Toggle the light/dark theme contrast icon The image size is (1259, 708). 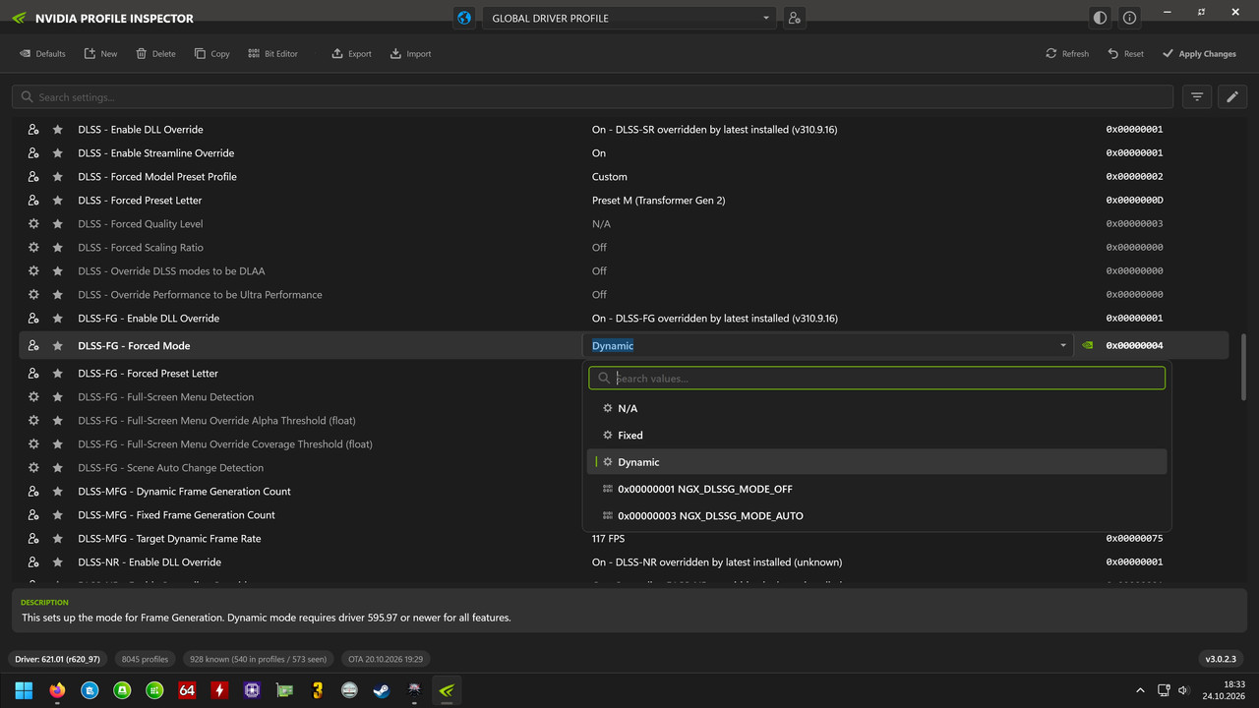(x=1100, y=18)
